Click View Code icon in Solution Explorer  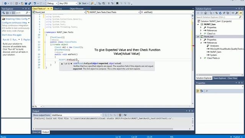(233, 13)
